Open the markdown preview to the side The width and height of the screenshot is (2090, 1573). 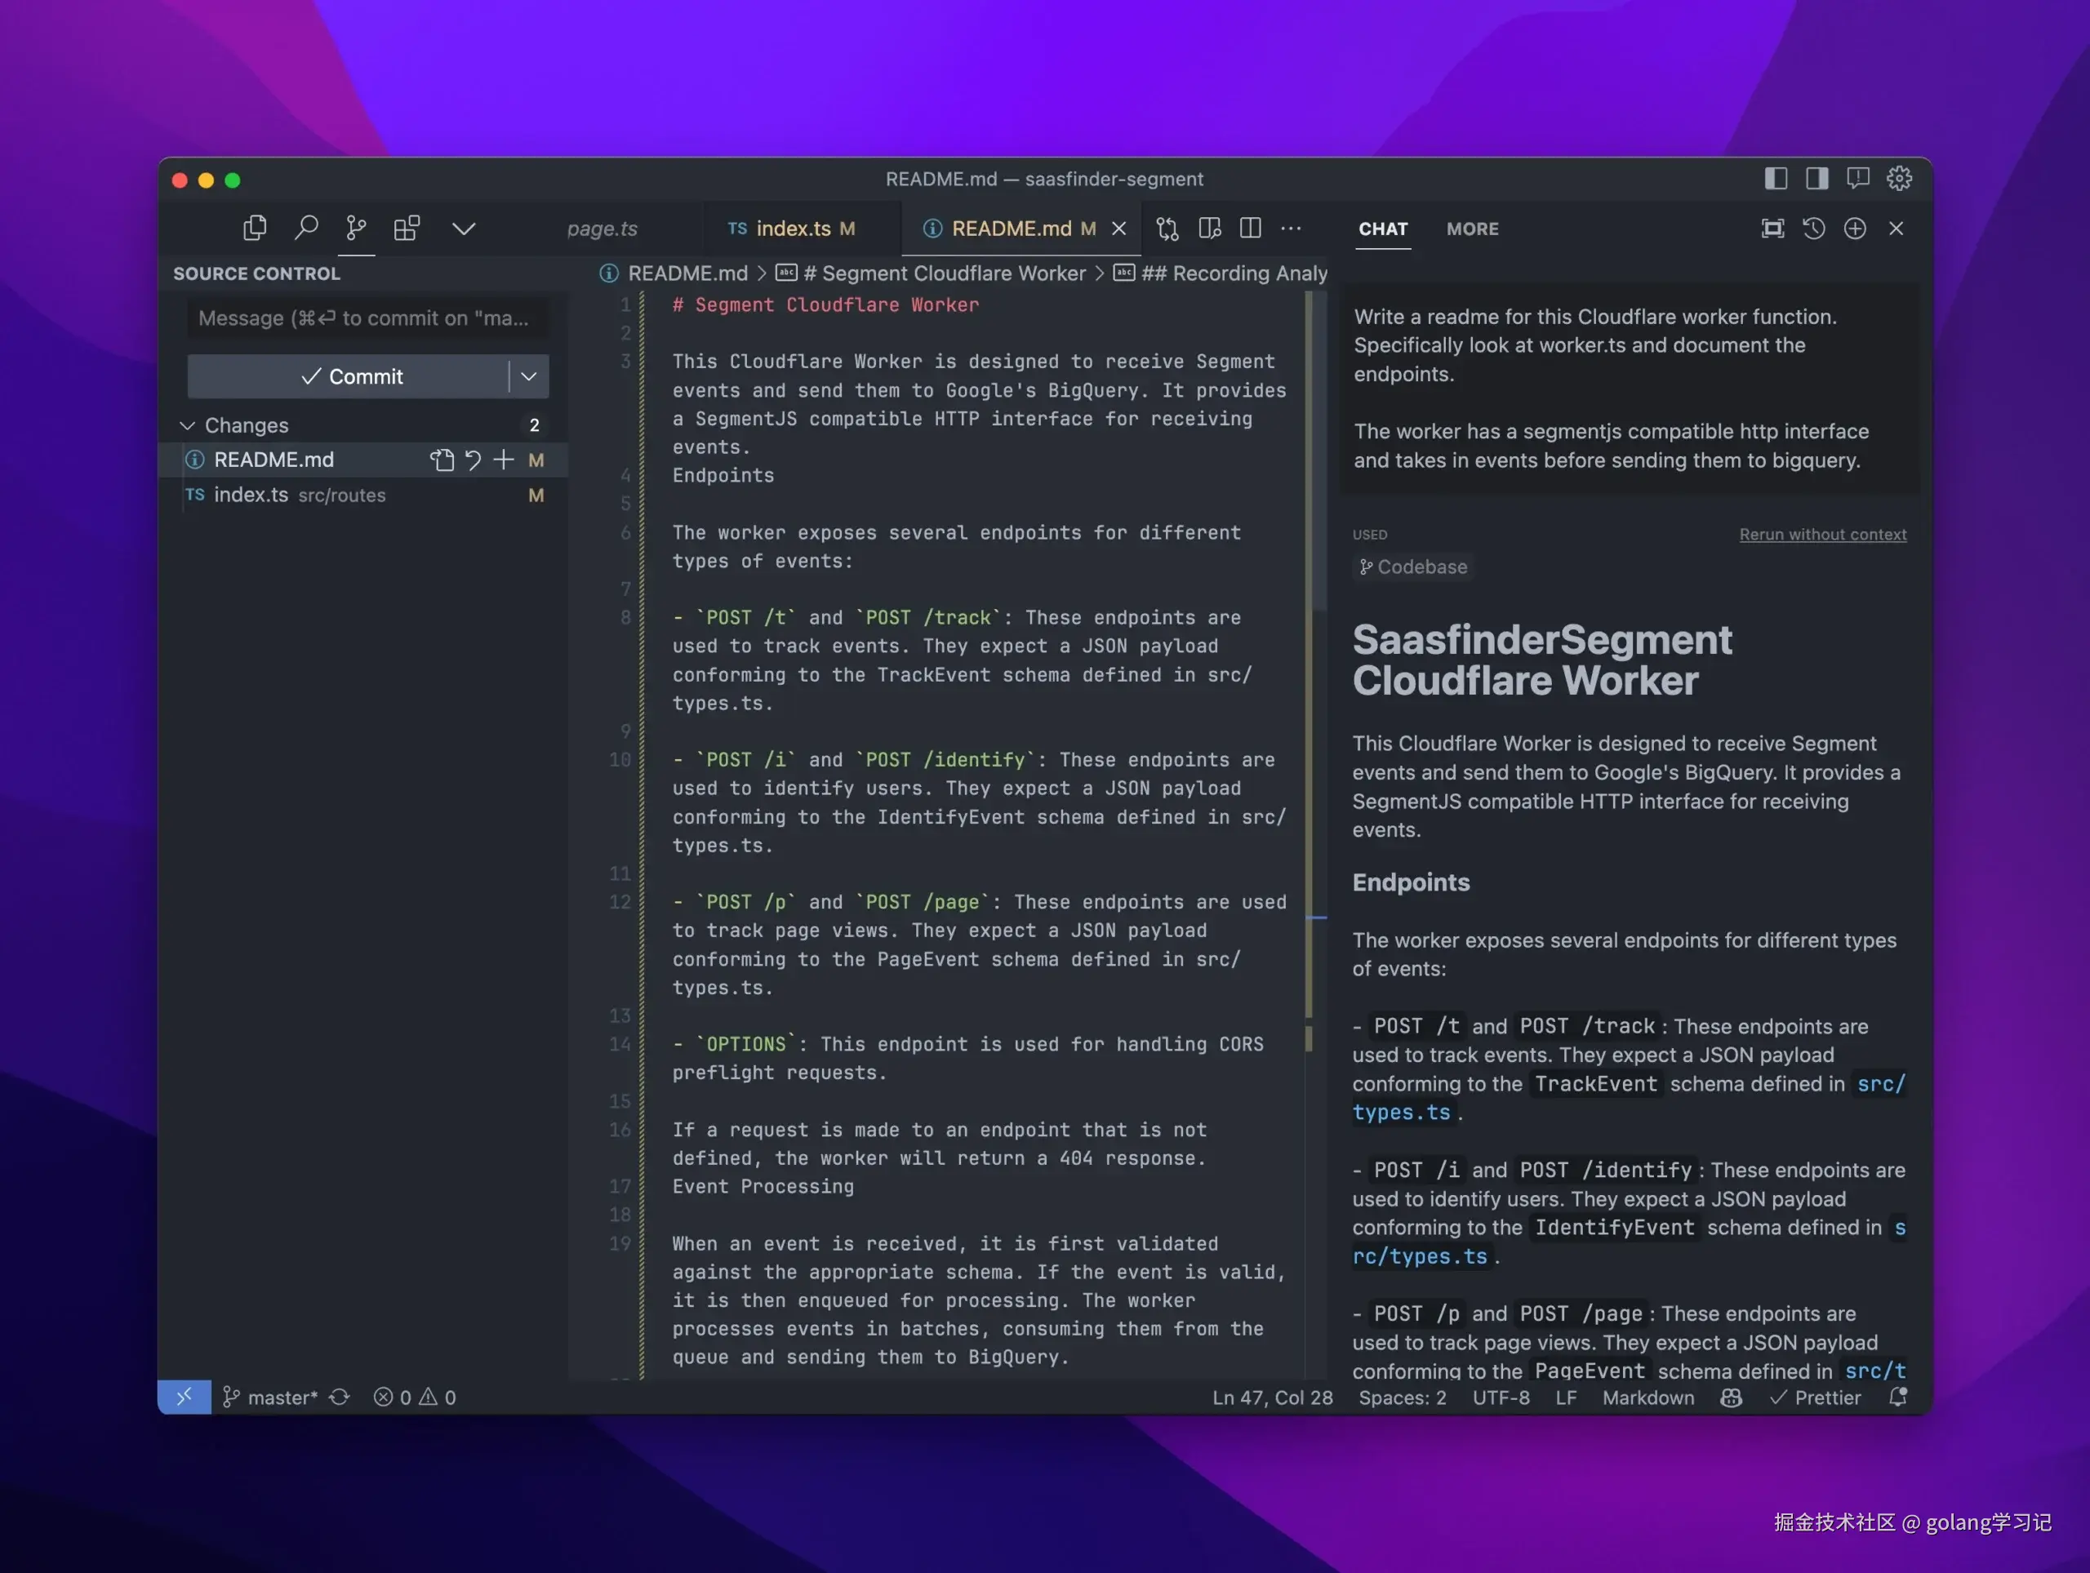click(1209, 229)
